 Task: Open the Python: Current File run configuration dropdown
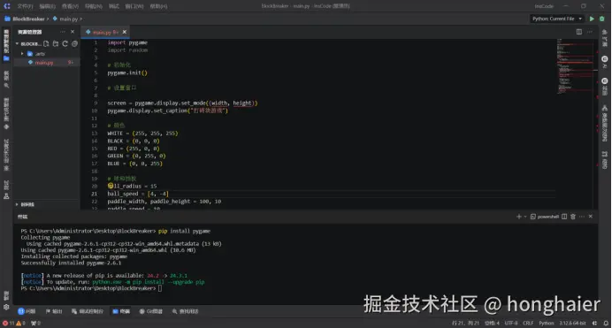click(x=557, y=19)
